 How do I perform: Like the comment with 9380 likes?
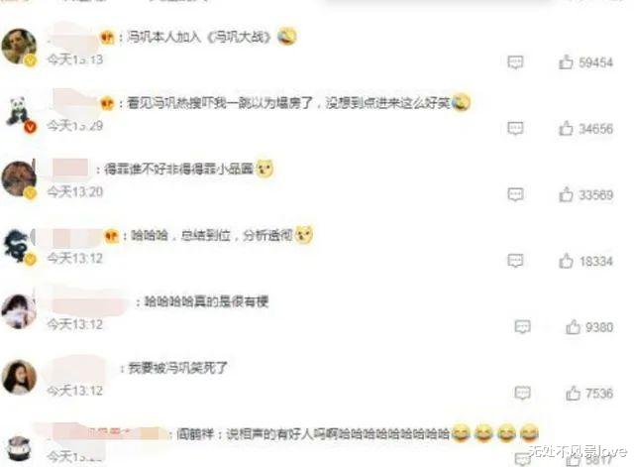click(x=573, y=326)
